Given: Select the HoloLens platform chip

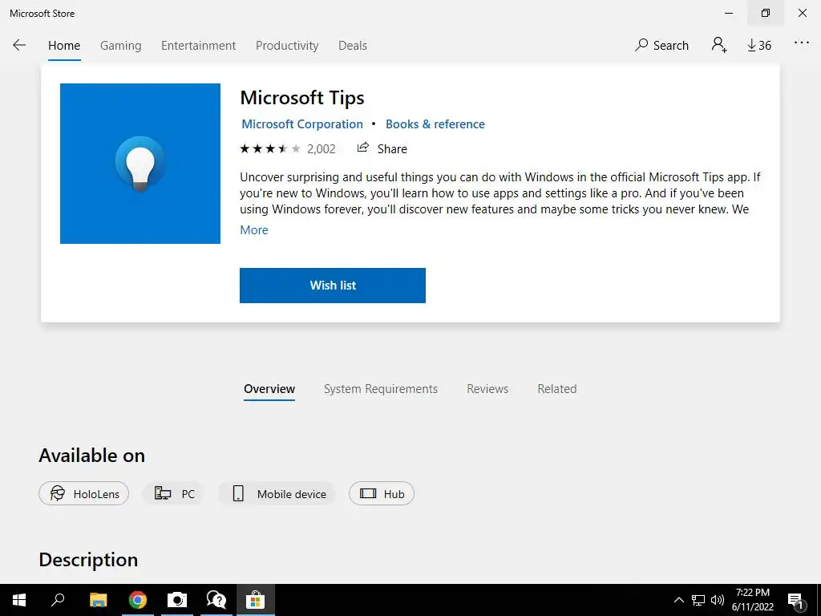Looking at the screenshot, I should click(83, 493).
